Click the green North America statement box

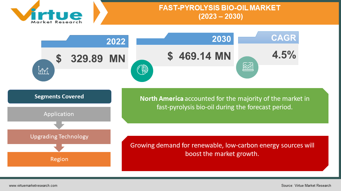(225, 106)
